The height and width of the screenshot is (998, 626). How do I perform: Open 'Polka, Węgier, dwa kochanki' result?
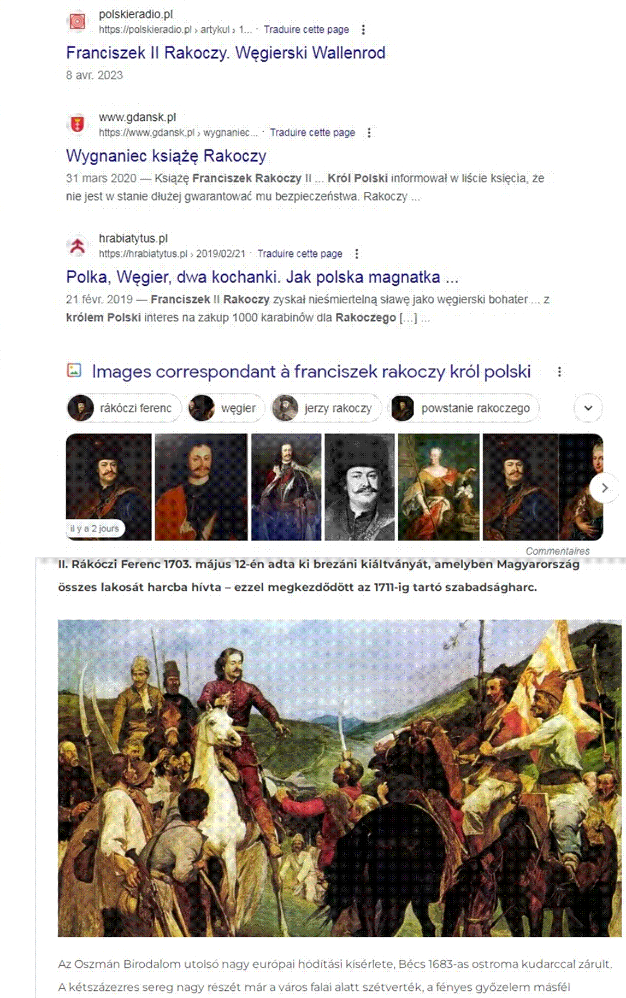[262, 277]
